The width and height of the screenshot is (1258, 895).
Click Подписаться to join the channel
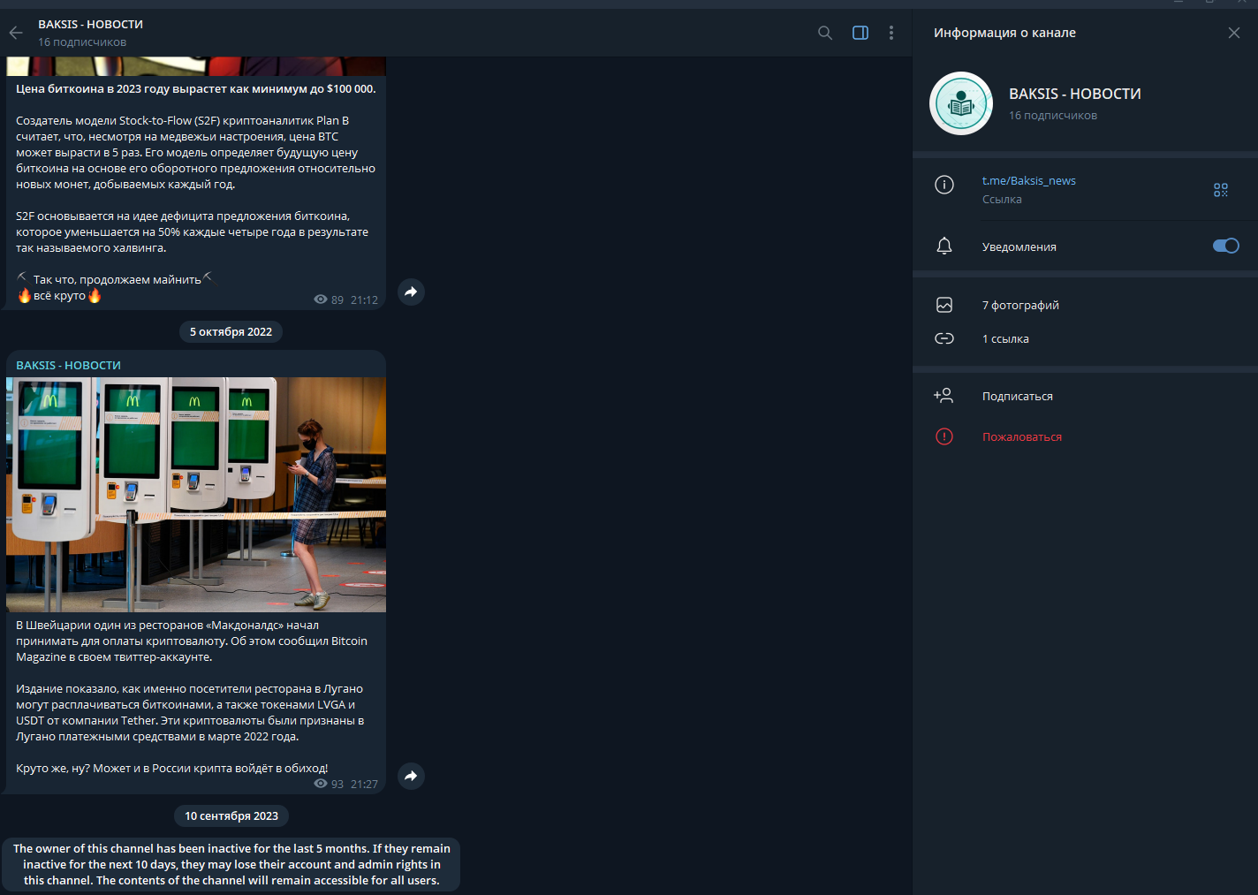click(x=1018, y=397)
